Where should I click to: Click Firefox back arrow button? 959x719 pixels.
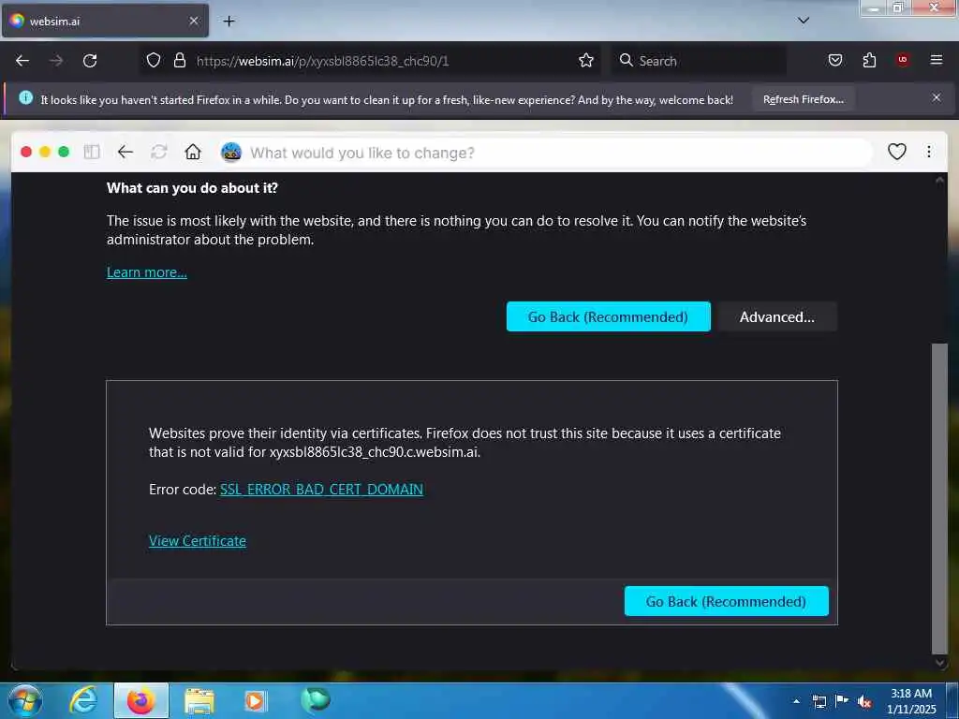point(22,61)
